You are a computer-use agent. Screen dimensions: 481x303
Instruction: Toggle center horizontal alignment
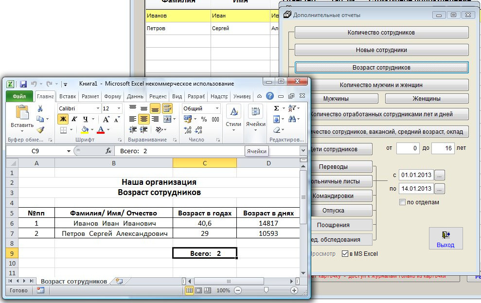[x=143, y=119]
